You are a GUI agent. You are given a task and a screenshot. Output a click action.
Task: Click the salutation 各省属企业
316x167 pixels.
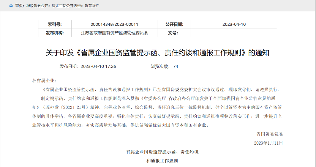[x=44, y=81]
